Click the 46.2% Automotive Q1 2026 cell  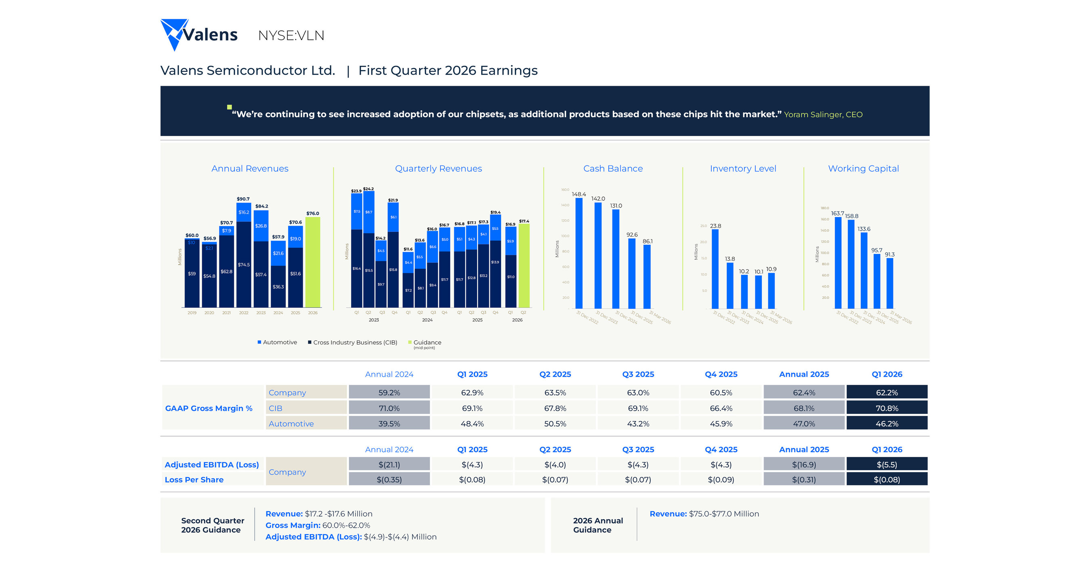887,424
